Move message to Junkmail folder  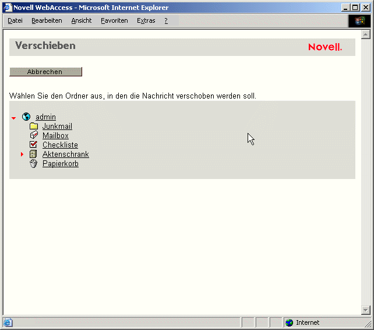pyautogui.click(x=57, y=127)
